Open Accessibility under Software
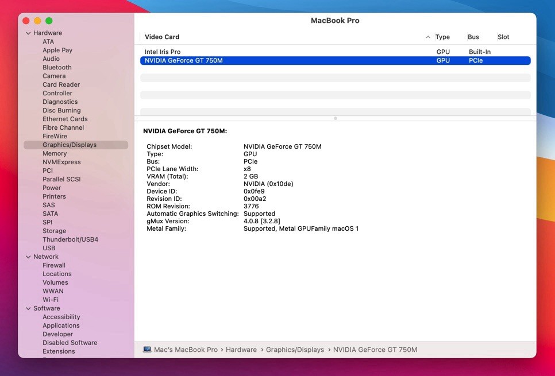The height and width of the screenshot is (376, 555). tap(61, 317)
